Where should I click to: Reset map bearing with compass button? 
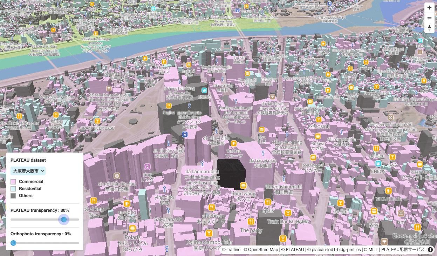[429, 28]
